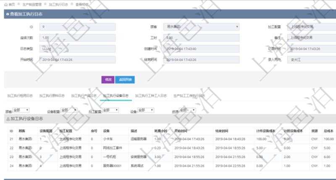
Task: Open the 设备配置 filter dropdown
Action: (69, 111)
